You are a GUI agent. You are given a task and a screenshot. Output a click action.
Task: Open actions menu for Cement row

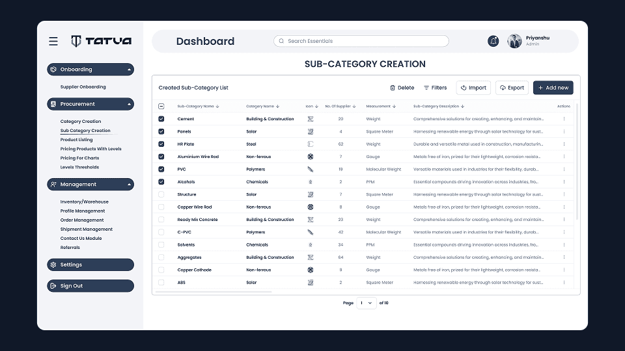click(x=564, y=119)
